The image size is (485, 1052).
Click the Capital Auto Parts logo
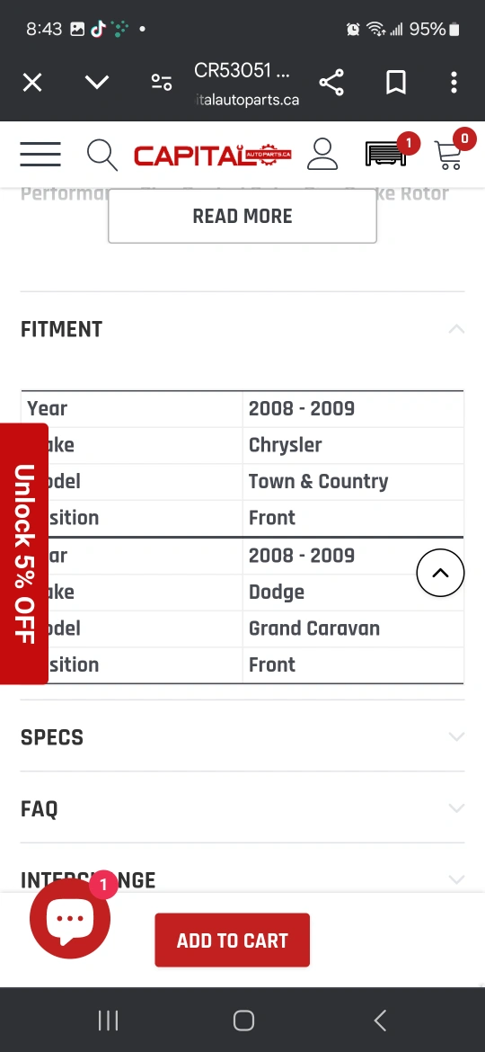tap(212, 155)
